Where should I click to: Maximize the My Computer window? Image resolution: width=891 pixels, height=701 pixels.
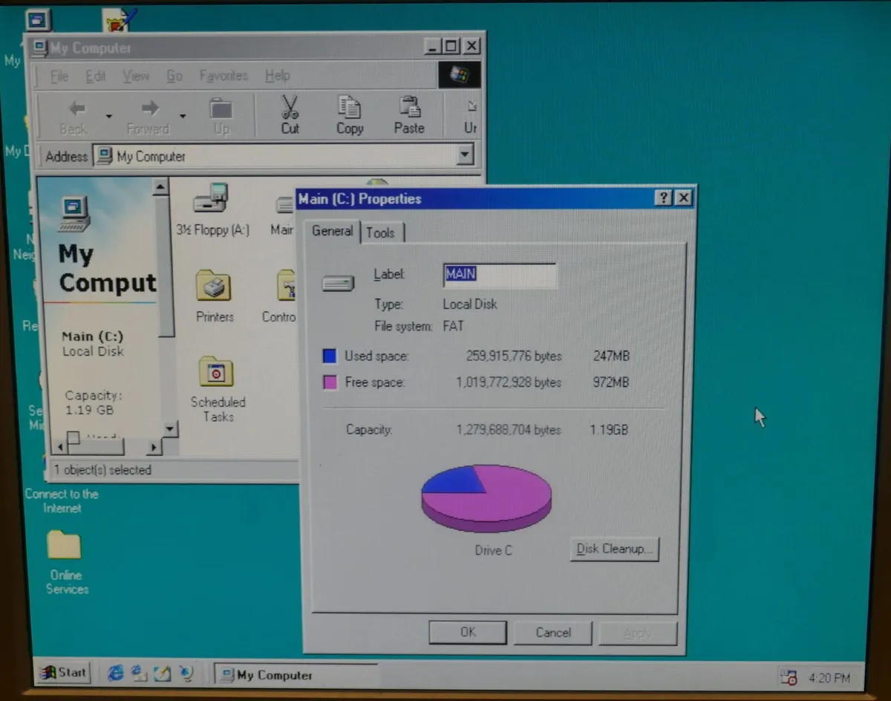[451, 46]
